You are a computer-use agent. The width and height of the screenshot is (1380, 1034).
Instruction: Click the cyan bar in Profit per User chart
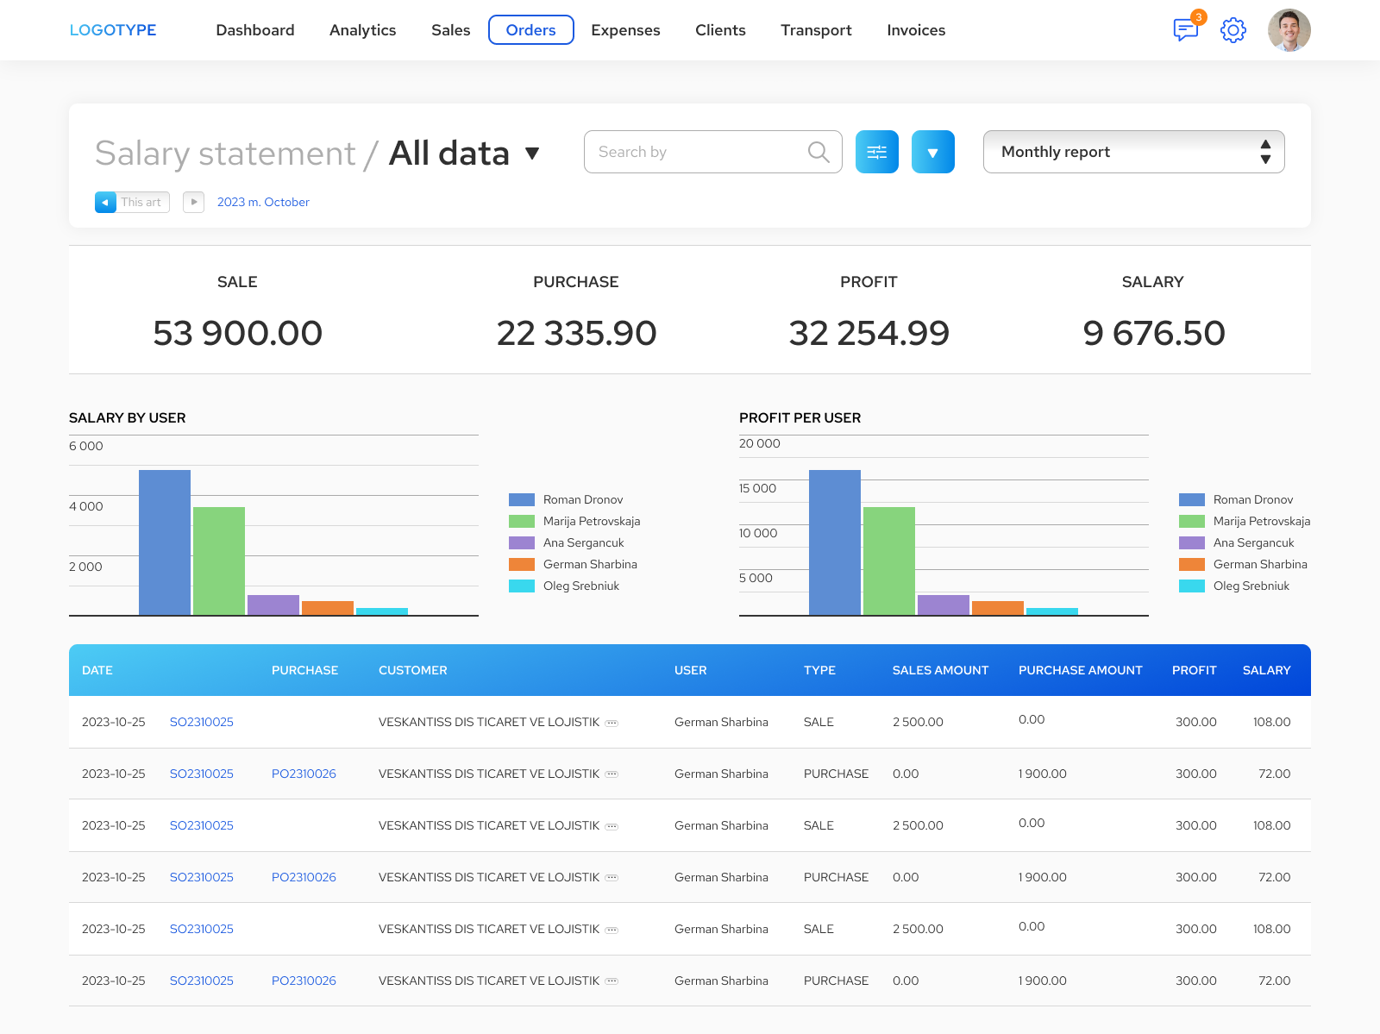click(x=1052, y=611)
